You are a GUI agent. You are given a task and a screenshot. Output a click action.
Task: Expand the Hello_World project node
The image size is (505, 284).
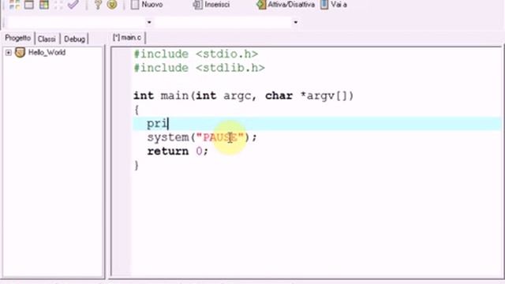(9, 53)
